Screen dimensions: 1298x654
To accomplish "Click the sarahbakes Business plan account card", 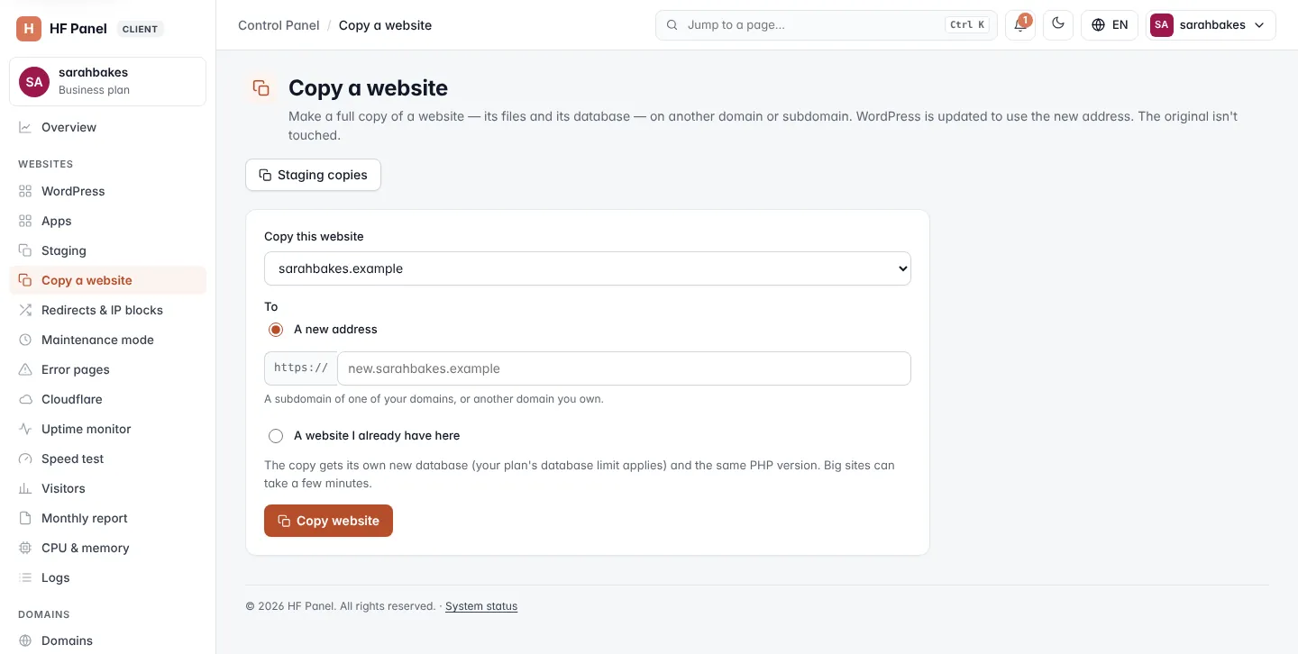I will (108, 81).
